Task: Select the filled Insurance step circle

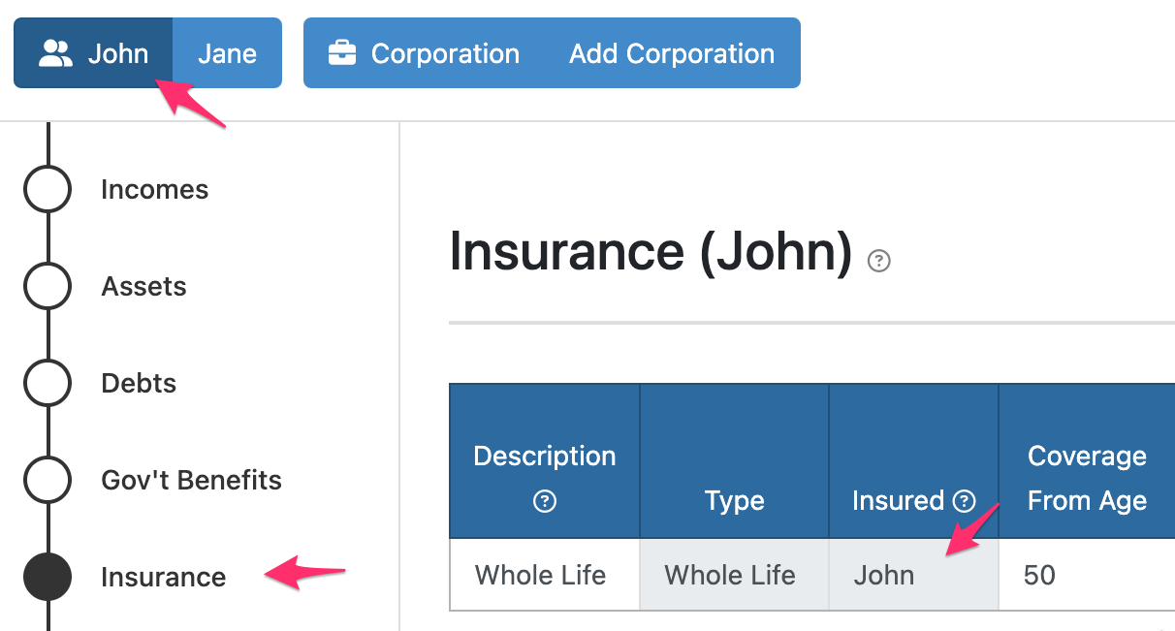Action: [47, 577]
